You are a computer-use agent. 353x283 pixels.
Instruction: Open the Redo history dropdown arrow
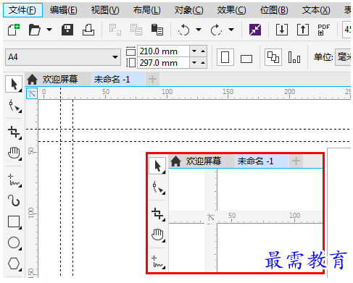231,30
